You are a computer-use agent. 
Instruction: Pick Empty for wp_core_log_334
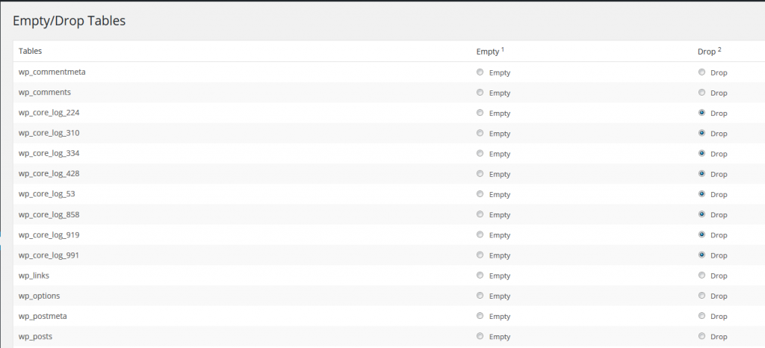click(480, 153)
